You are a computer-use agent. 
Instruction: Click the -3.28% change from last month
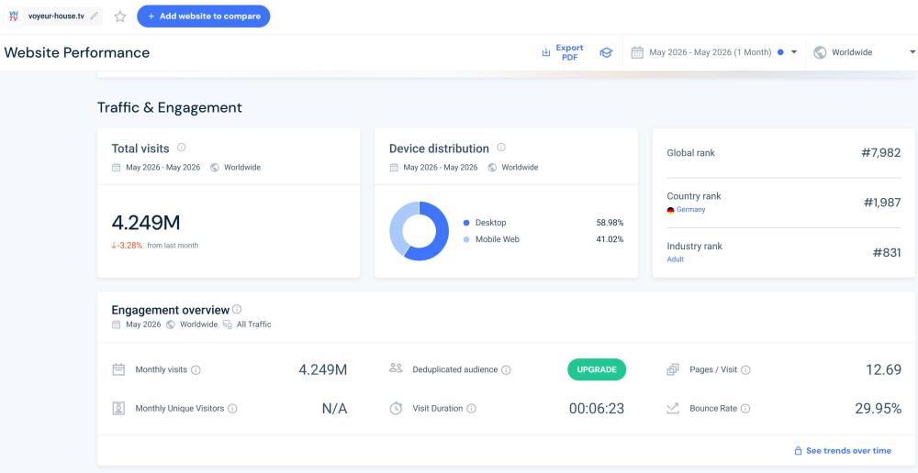tap(127, 246)
